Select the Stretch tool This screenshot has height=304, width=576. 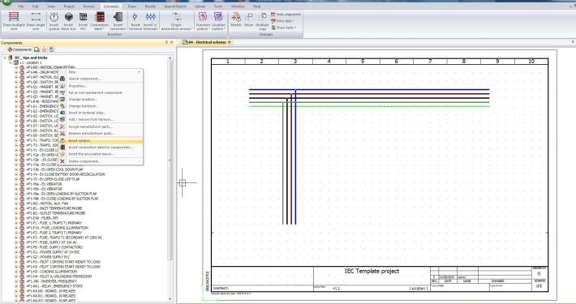[x=236, y=19]
